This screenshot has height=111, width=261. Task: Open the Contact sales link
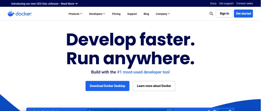(244, 4)
